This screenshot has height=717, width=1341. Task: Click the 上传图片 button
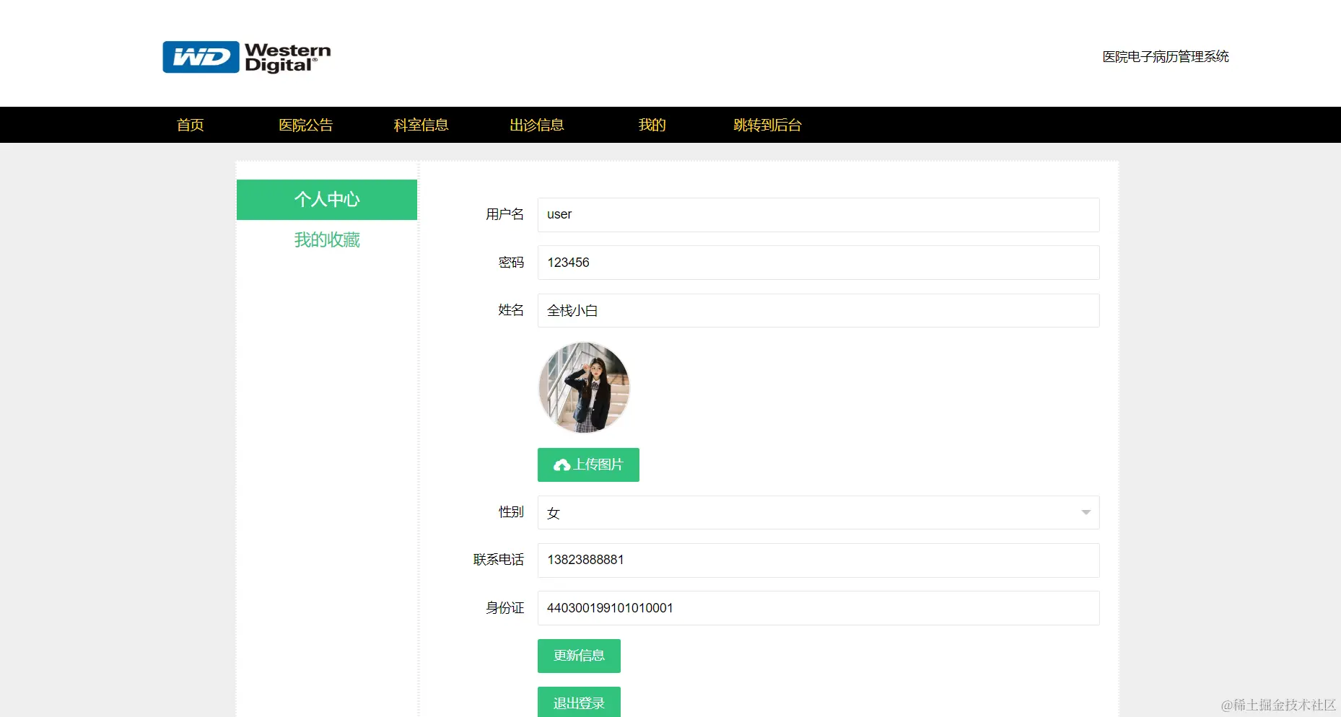588,465
